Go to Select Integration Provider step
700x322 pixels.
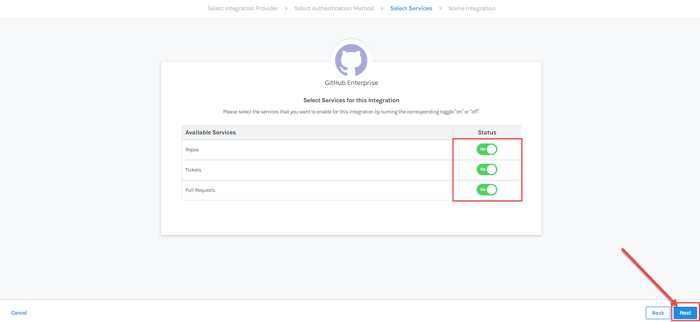[x=243, y=8]
